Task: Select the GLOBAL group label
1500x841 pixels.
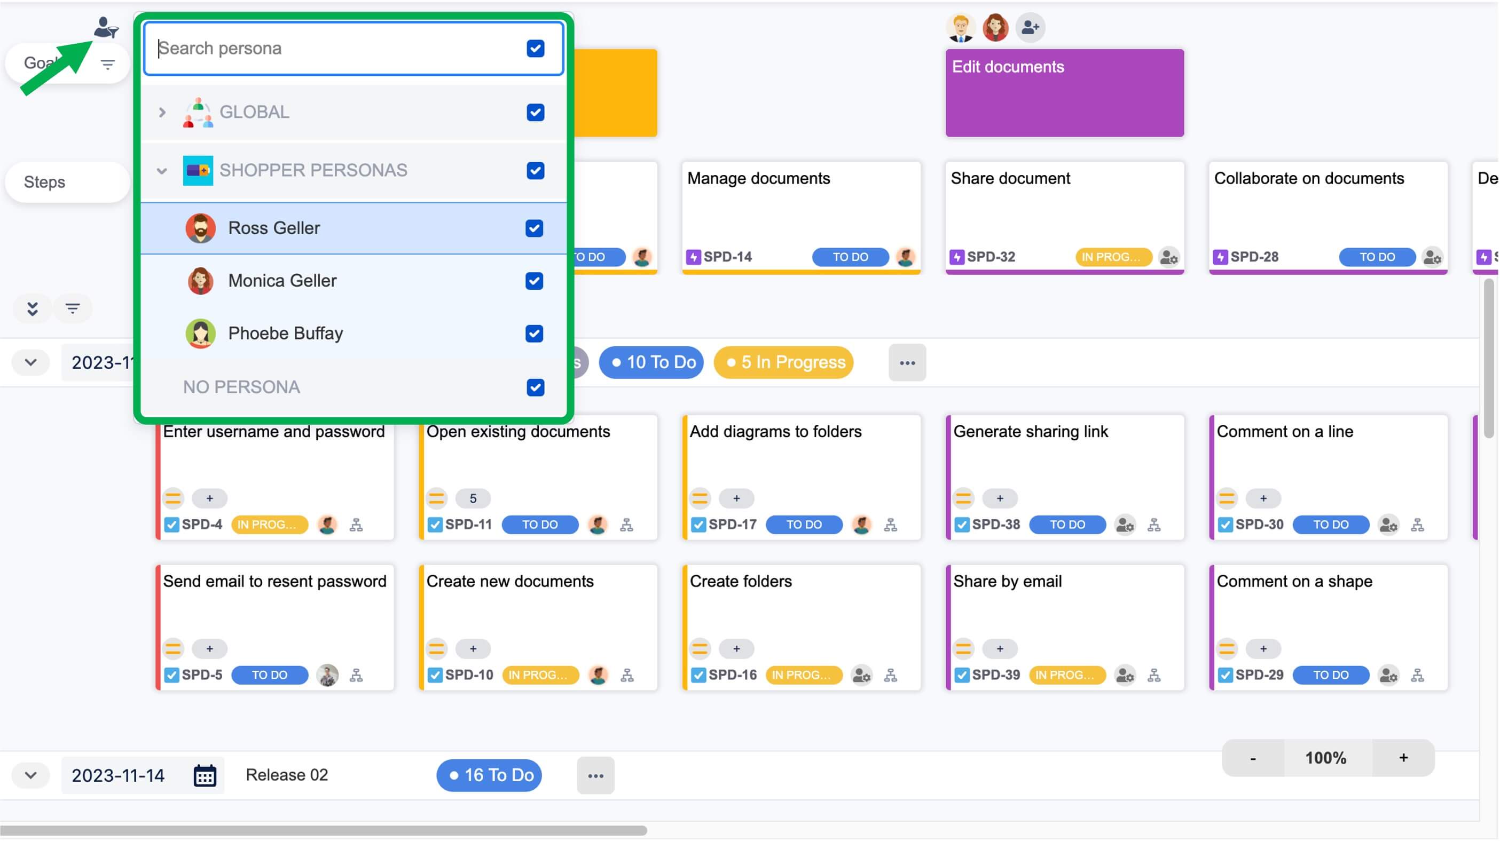Action: (255, 112)
